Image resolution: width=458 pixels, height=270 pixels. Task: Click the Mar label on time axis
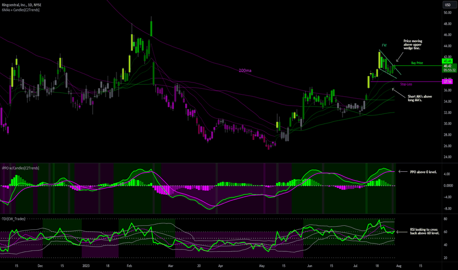pos(171,266)
